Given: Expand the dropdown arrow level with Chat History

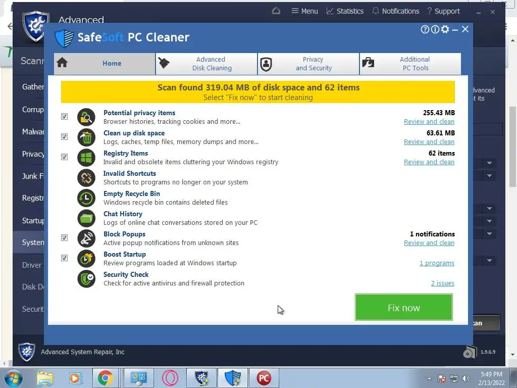Looking at the screenshot, I should coord(489,209).
